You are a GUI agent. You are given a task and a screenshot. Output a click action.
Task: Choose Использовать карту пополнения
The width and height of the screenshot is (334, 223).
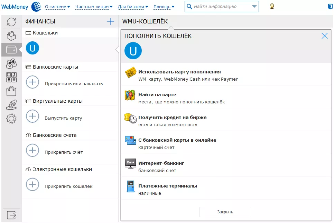(226, 74)
